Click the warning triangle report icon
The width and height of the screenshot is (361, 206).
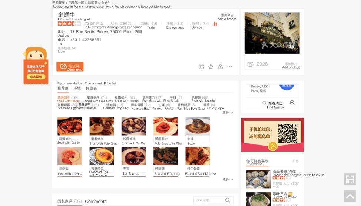point(220,67)
